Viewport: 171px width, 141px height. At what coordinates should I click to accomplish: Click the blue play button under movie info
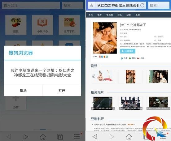click(128, 51)
